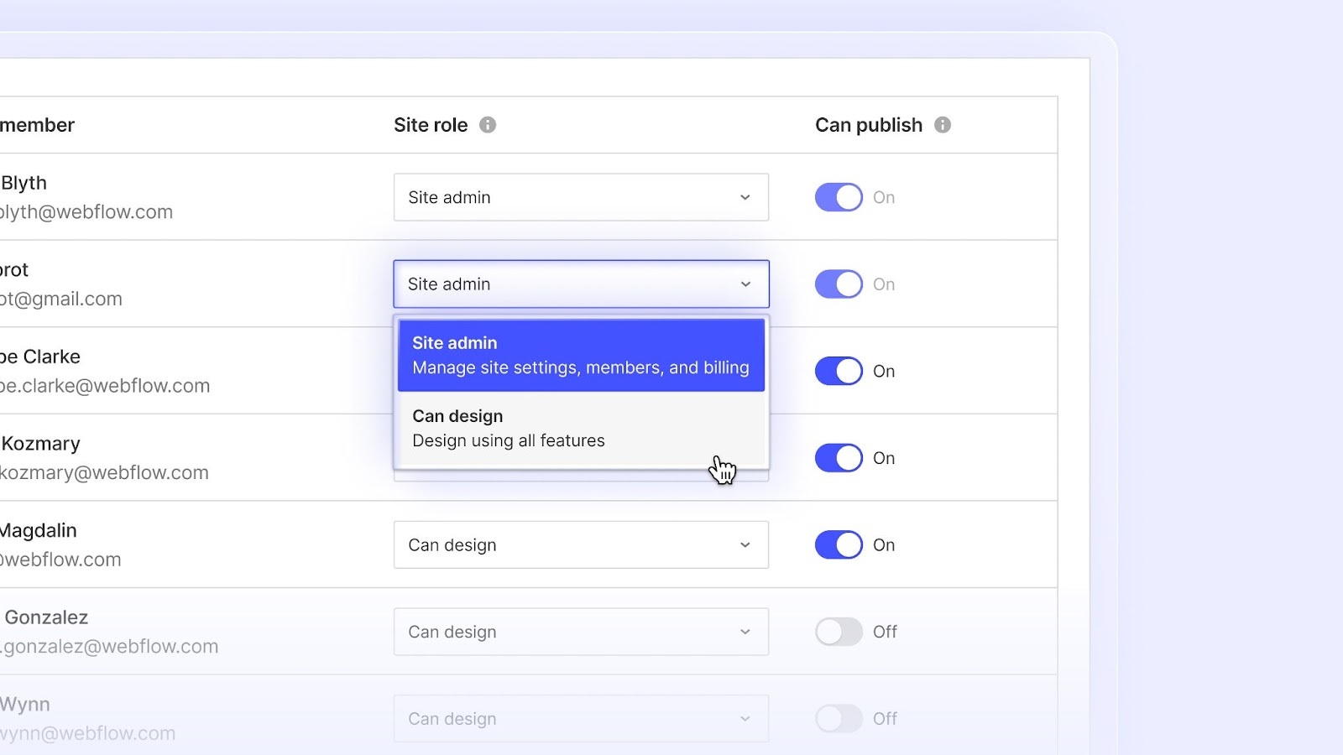Image resolution: width=1343 pixels, height=755 pixels.
Task: Disable publishing for Blyth
Action: 838,197
